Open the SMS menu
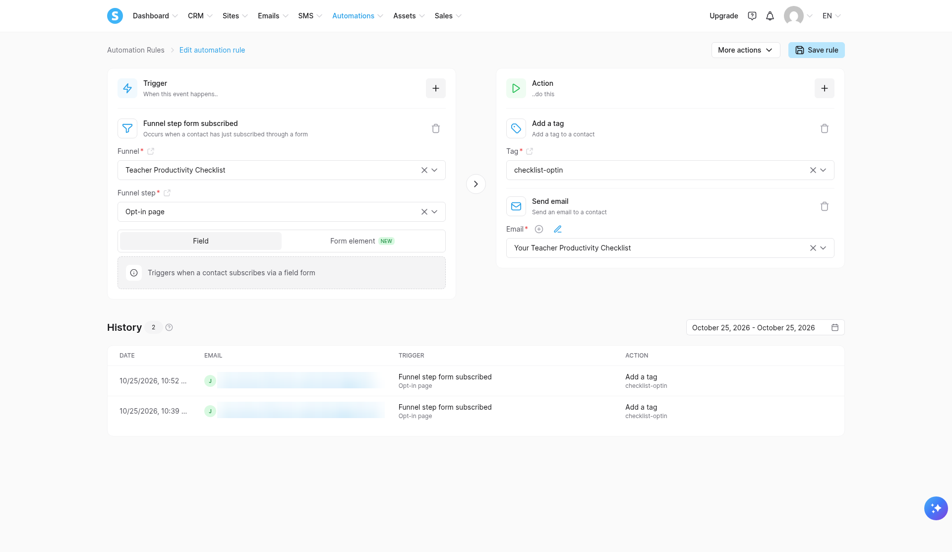The width and height of the screenshot is (952, 552). pyautogui.click(x=310, y=16)
